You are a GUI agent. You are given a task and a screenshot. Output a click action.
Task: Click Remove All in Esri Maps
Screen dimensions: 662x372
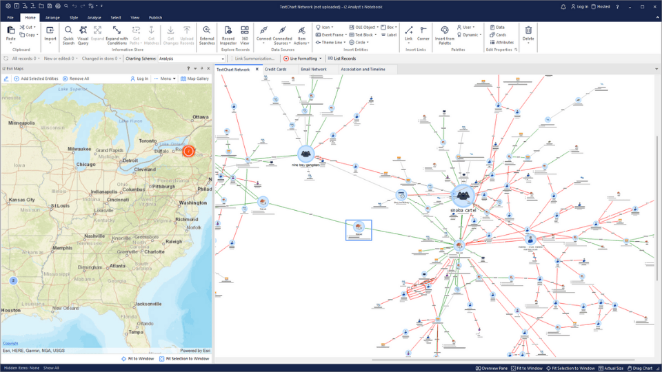76,79
